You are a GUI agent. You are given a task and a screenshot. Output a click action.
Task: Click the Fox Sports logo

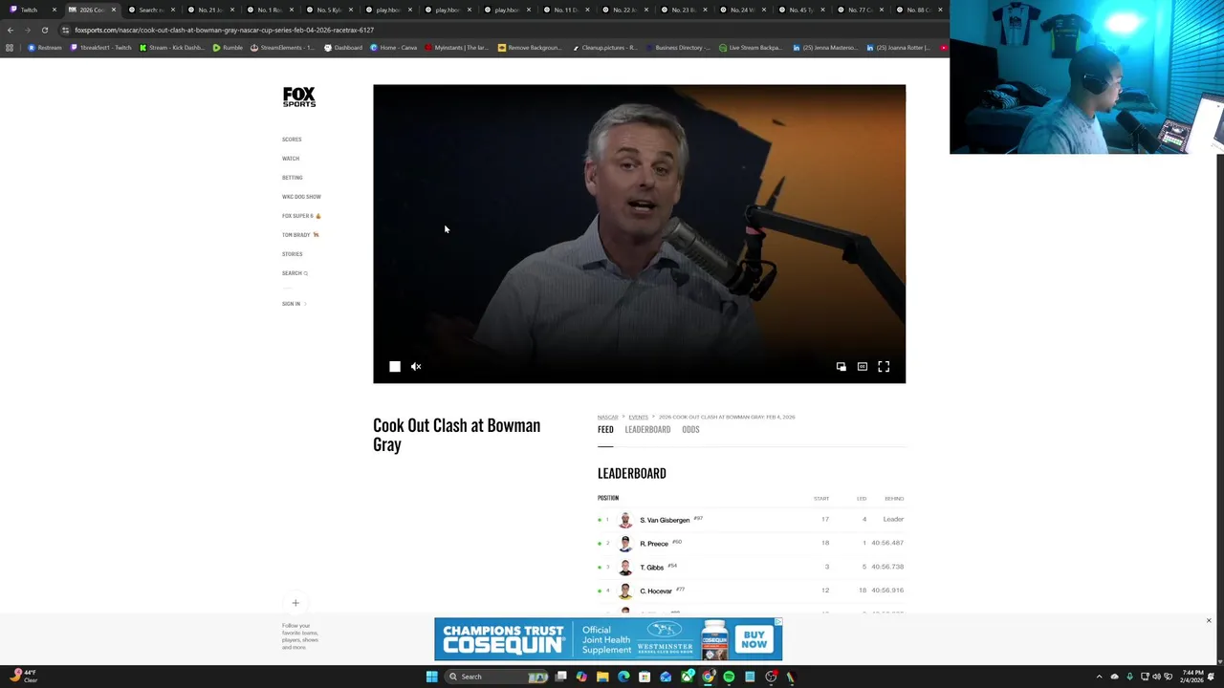coord(298,97)
